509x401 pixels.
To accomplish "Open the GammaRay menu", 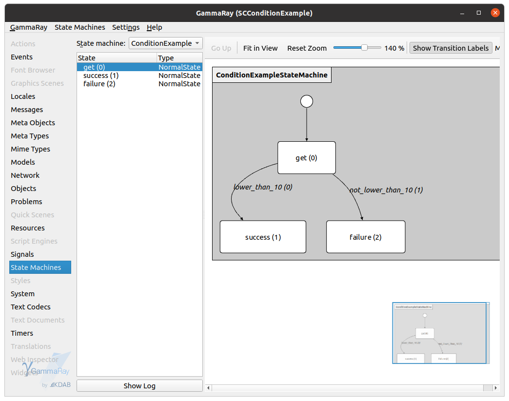I will pyautogui.click(x=29, y=27).
